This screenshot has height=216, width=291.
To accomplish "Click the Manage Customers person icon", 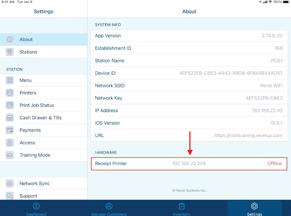I will (x=109, y=206).
